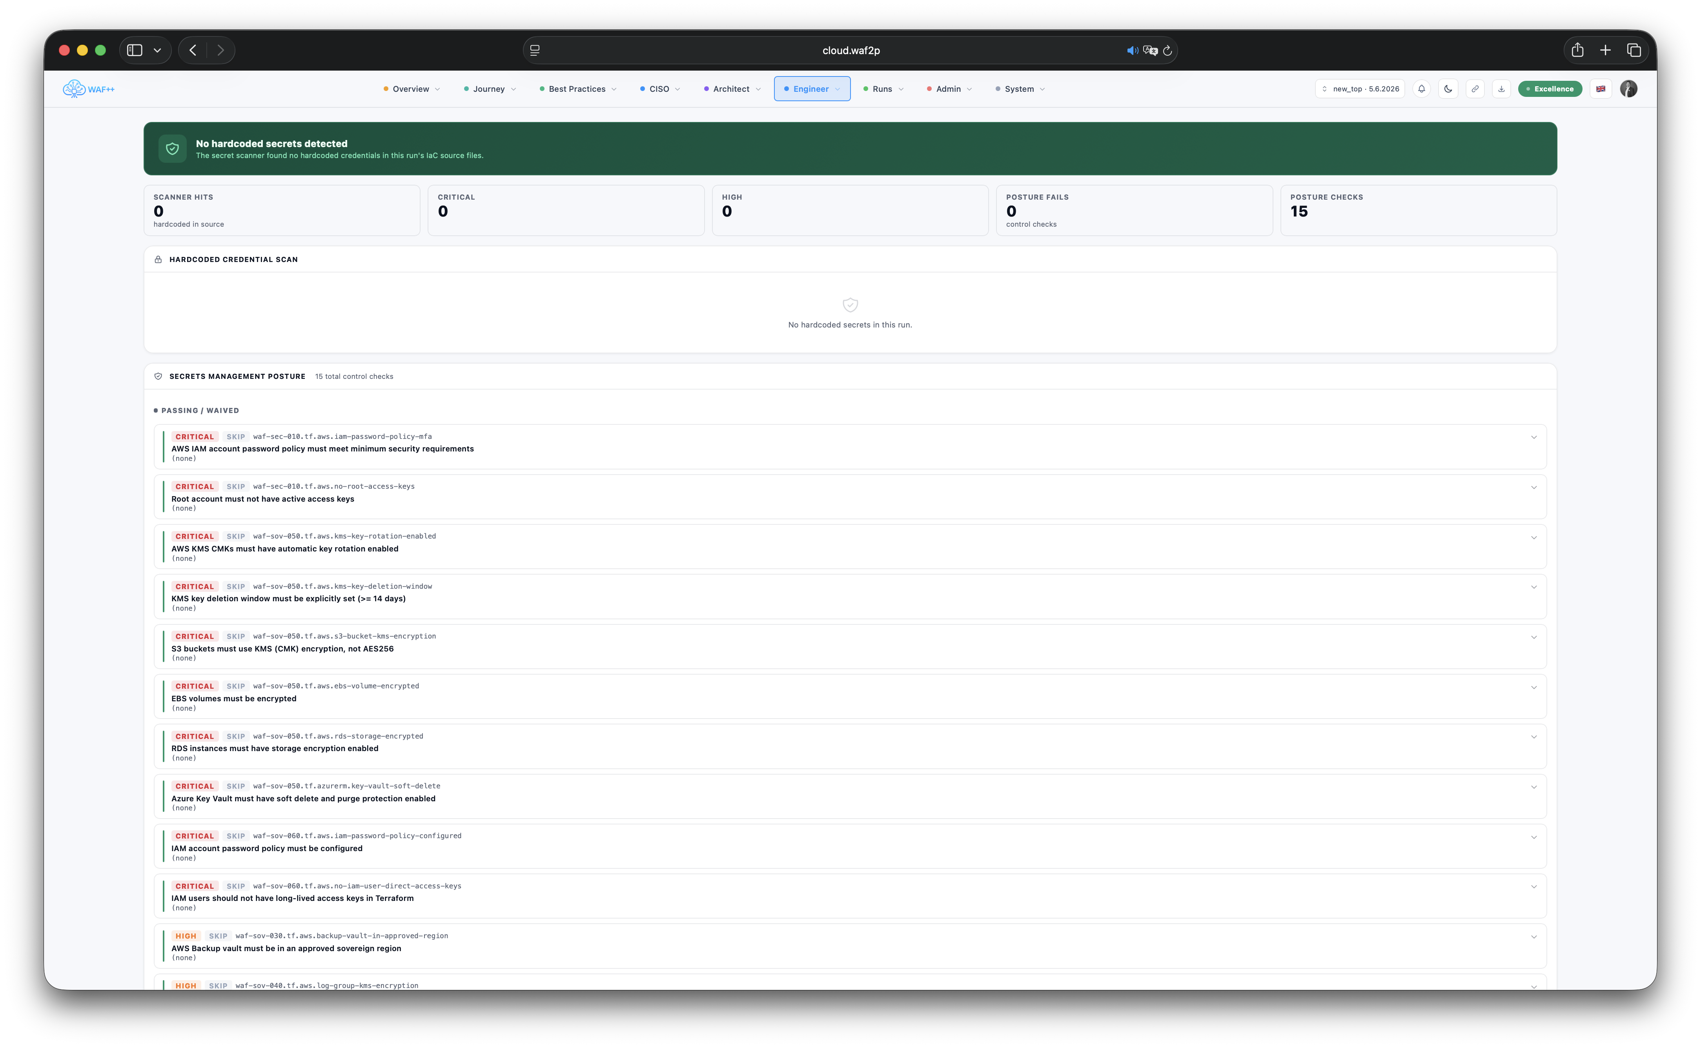Open the CISO menu
This screenshot has width=1701, height=1048.
click(660, 89)
